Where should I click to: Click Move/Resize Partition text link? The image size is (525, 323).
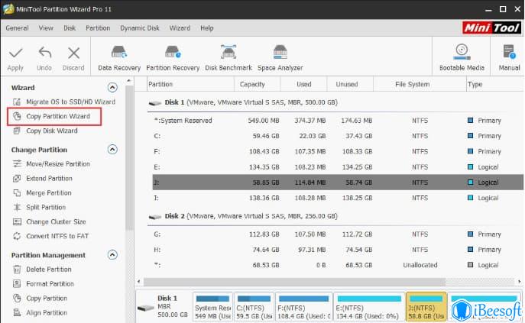58,163
